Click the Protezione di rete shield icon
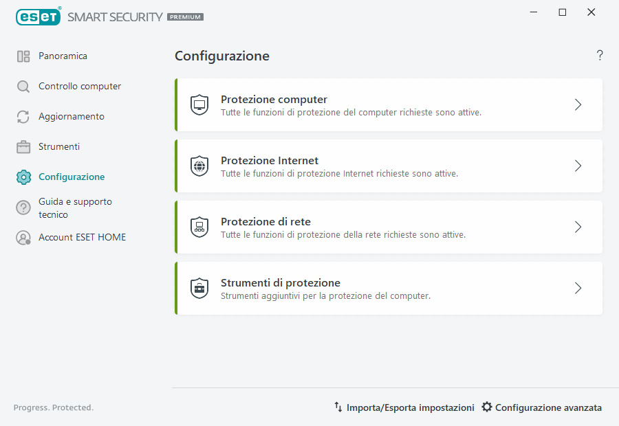The height and width of the screenshot is (426, 619). point(199,227)
